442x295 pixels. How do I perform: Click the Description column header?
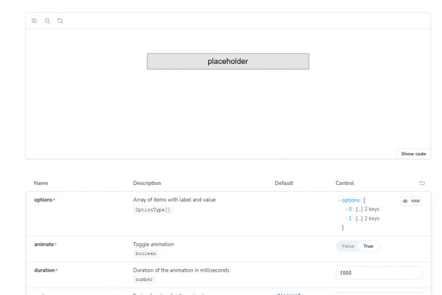tap(147, 183)
